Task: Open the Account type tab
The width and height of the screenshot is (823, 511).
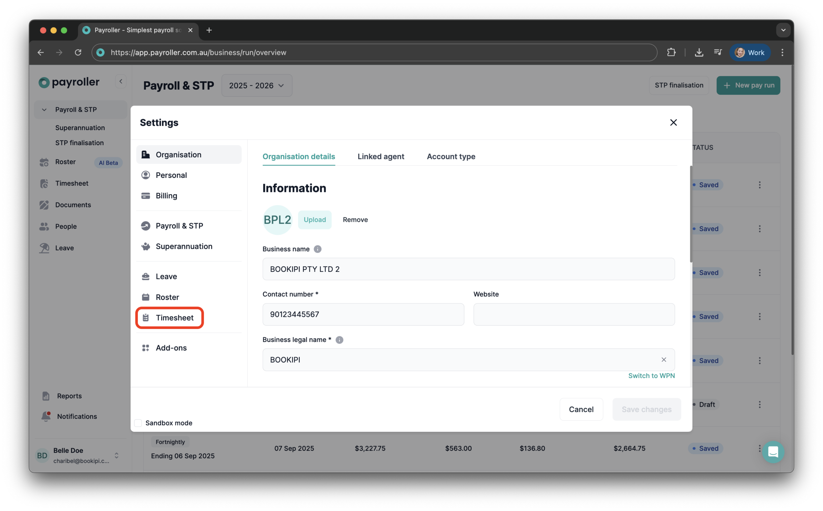Action: pos(451,156)
